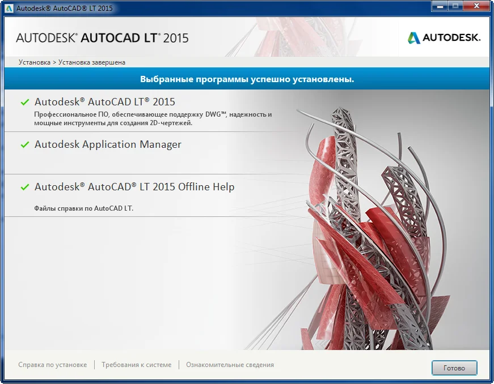Click the breadcrumb Установка > Установка завершена
Screen dimensions: 494x384
72,62
